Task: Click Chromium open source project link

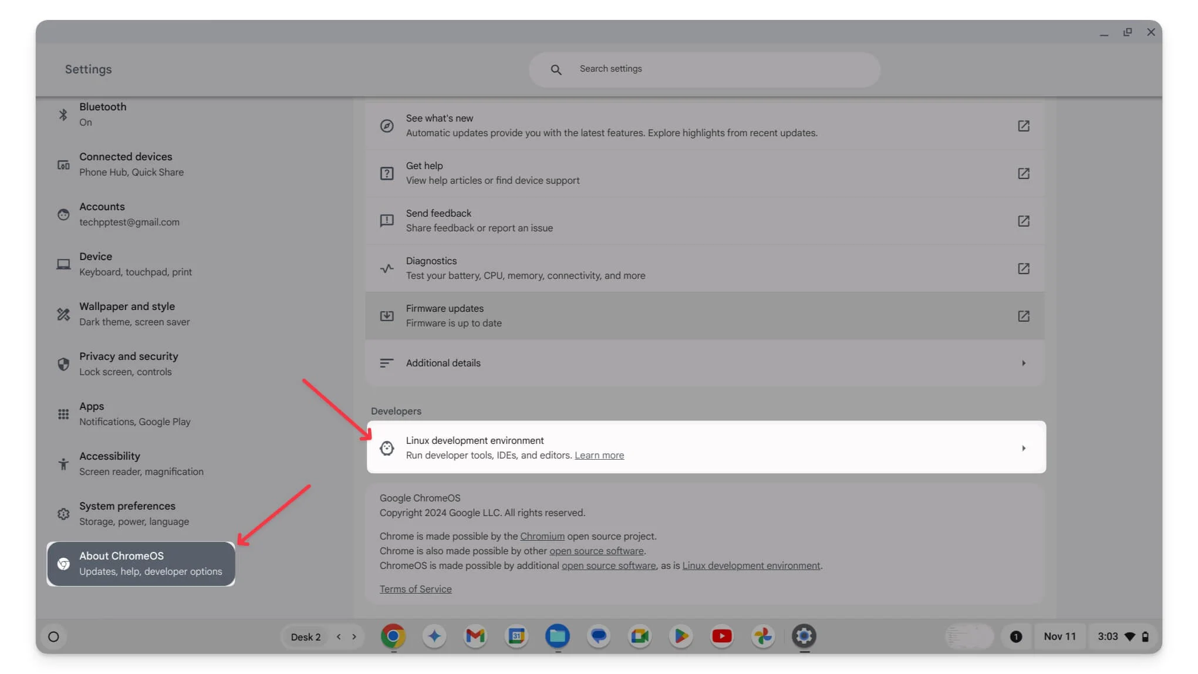Action: pos(542,536)
